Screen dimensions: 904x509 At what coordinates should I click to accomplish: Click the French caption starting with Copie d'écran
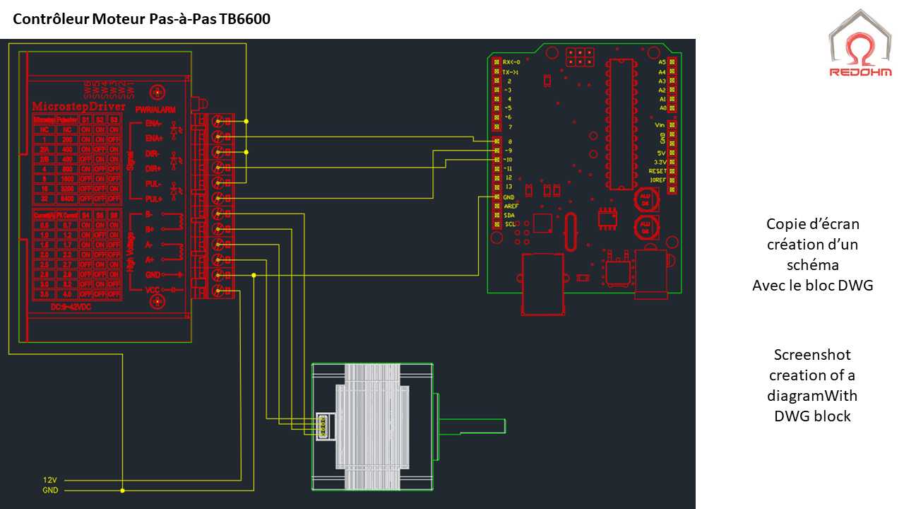(x=813, y=255)
